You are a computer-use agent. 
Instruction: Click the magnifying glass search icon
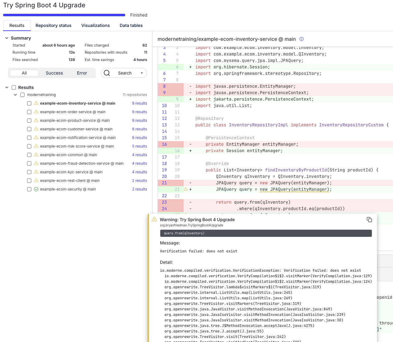107,73
